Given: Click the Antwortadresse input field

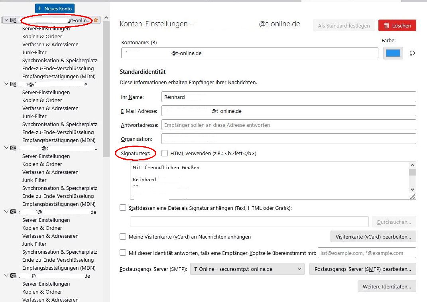Looking at the screenshot, I should pyautogui.click(x=289, y=125).
